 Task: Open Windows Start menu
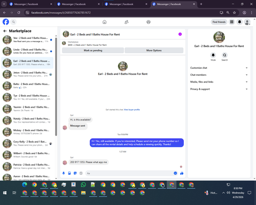tap(5, 193)
